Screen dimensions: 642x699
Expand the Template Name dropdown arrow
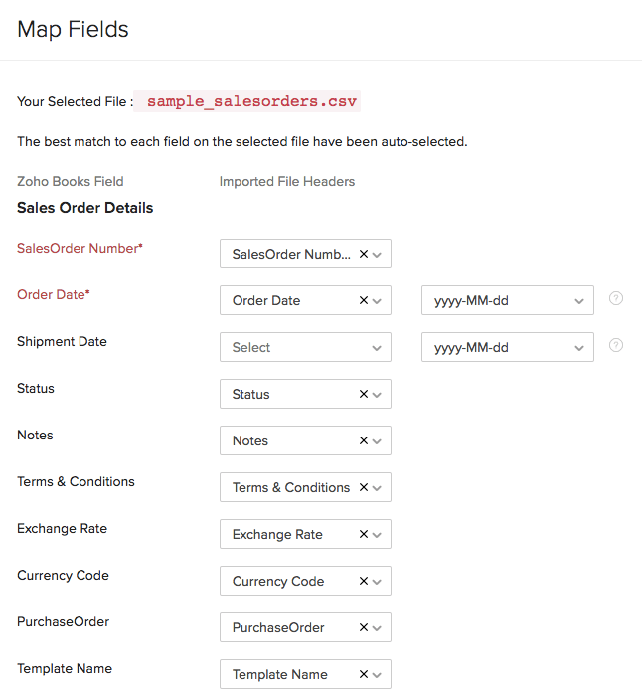(378, 675)
